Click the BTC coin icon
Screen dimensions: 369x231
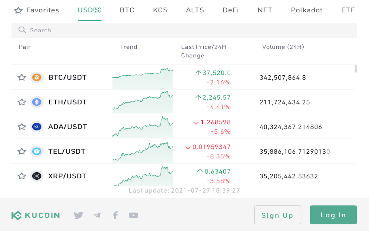tap(37, 77)
